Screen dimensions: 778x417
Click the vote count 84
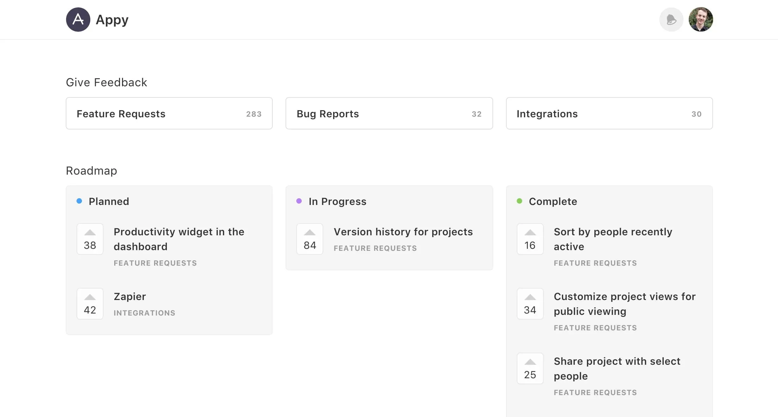click(309, 245)
